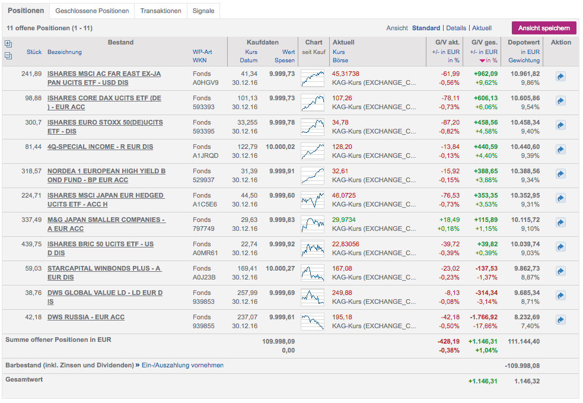Click Ein-/Auszahlung vornehmen link
The width and height of the screenshot is (583, 403).
pyautogui.click(x=182, y=366)
